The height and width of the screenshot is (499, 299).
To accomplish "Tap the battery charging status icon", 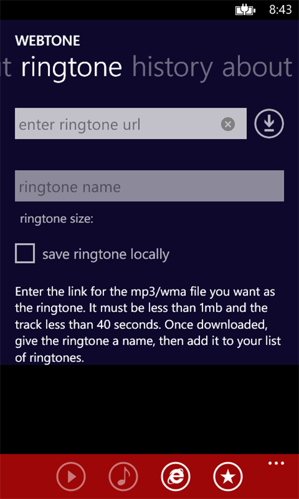I will 245,10.
